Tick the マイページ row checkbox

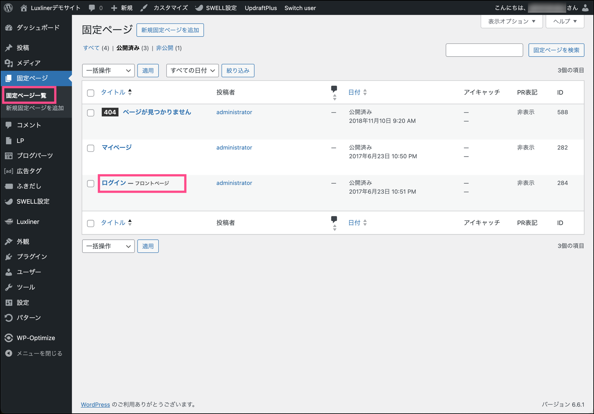pyautogui.click(x=91, y=148)
